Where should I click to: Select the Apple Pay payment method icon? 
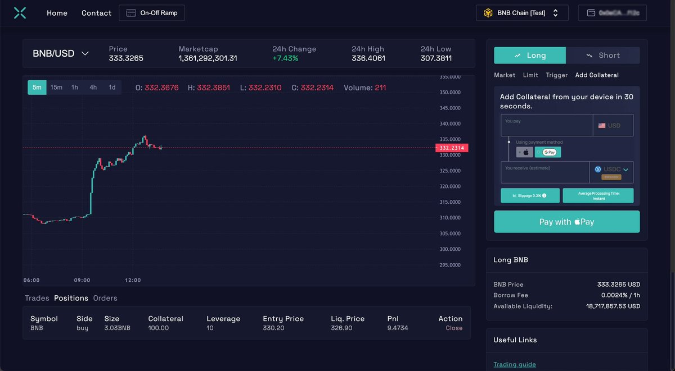coord(524,152)
